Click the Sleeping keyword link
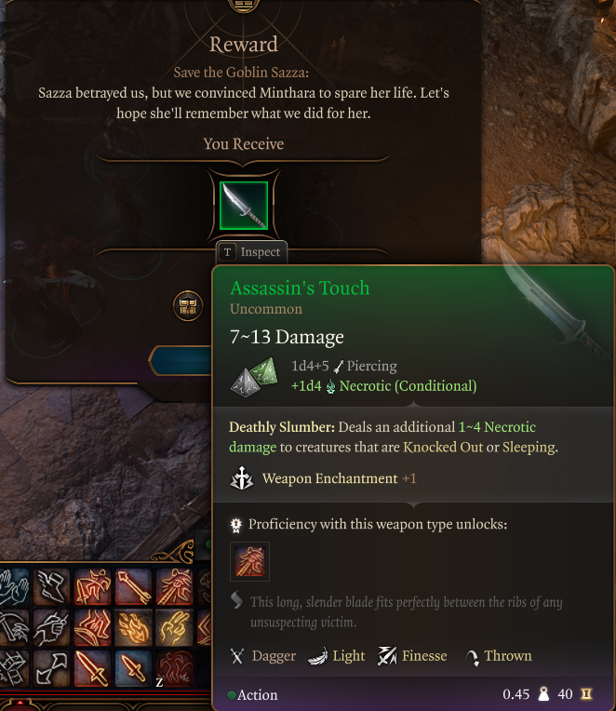The height and width of the screenshot is (711, 616). (529, 447)
